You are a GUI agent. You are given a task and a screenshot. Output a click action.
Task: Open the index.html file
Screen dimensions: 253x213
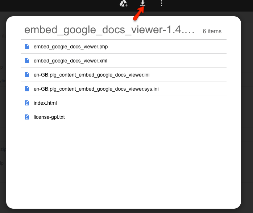coord(124,103)
